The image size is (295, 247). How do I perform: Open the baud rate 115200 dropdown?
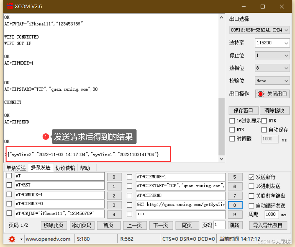pyautogui.click(x=272, y=43)
